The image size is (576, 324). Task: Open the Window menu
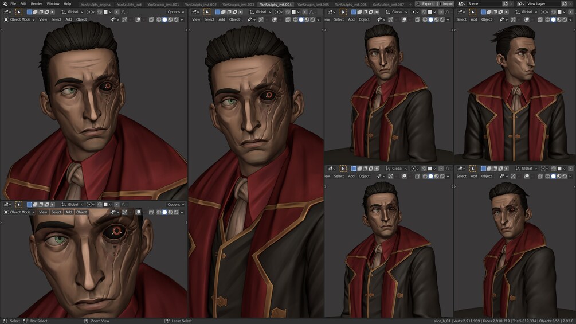(x=53, y=3)
